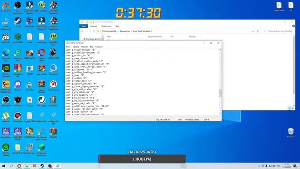Screen dimensions: 300x169
Task: Click the Windows Start button
Action: pyautogui.click(x=4, y=166)
